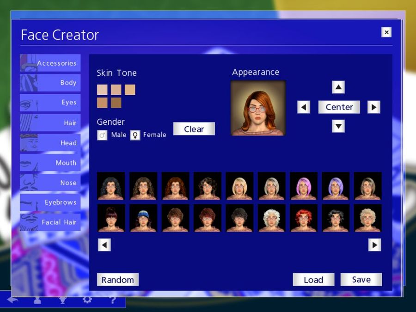The width and height of the screenshot is (416, 312).
Task: Close the Face Creator dialog
Action: [x=386, y=32]
